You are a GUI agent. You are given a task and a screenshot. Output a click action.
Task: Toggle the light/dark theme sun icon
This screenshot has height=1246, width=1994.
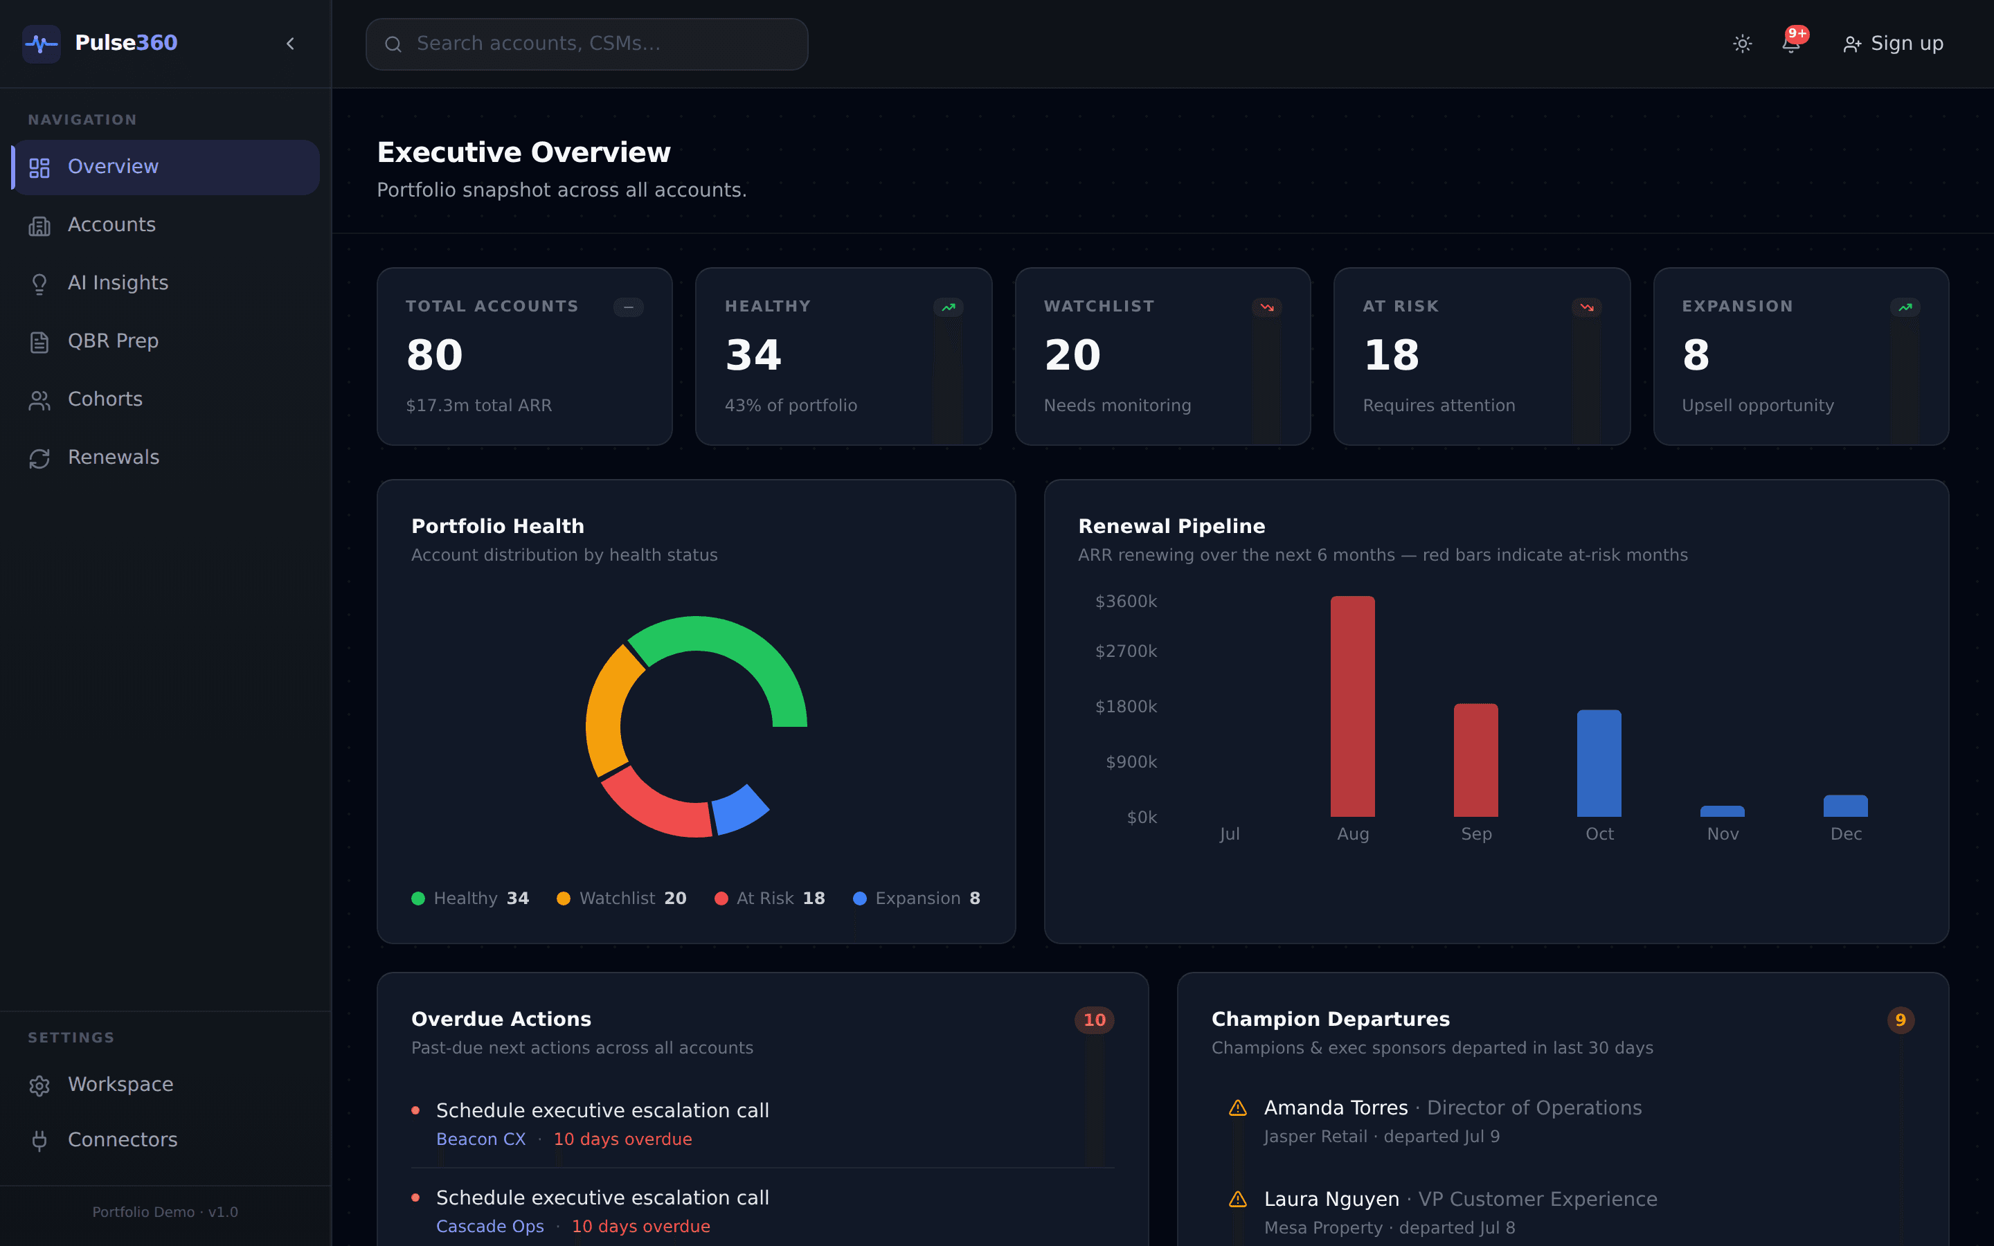click(x=1742, y=44)
